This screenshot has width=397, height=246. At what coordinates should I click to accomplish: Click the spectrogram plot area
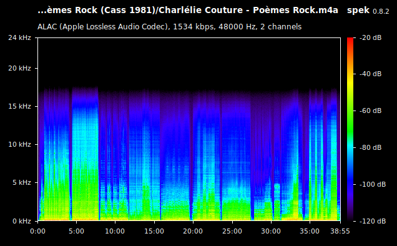pyautogui.click(x=189, y=129)
